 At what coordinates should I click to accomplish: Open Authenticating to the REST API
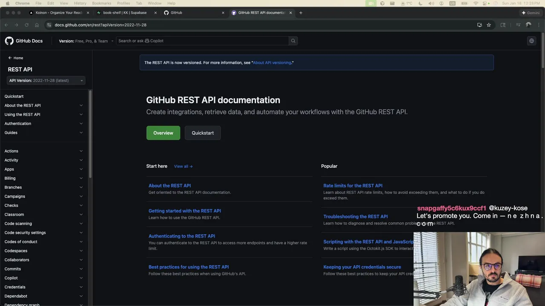click(182, 236)
